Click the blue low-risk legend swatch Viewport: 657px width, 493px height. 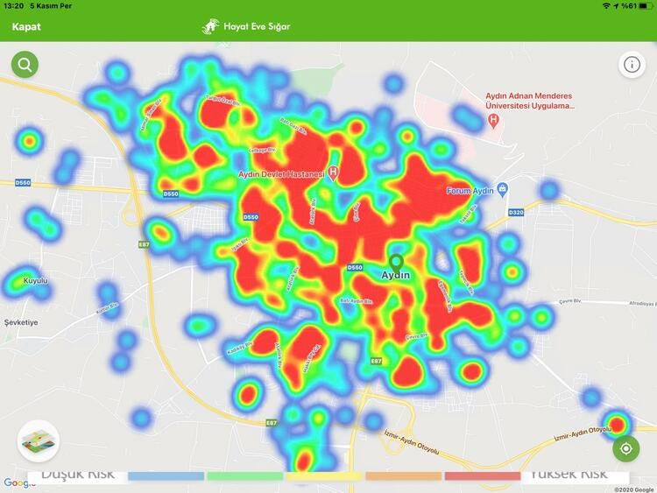coord(166,476)
